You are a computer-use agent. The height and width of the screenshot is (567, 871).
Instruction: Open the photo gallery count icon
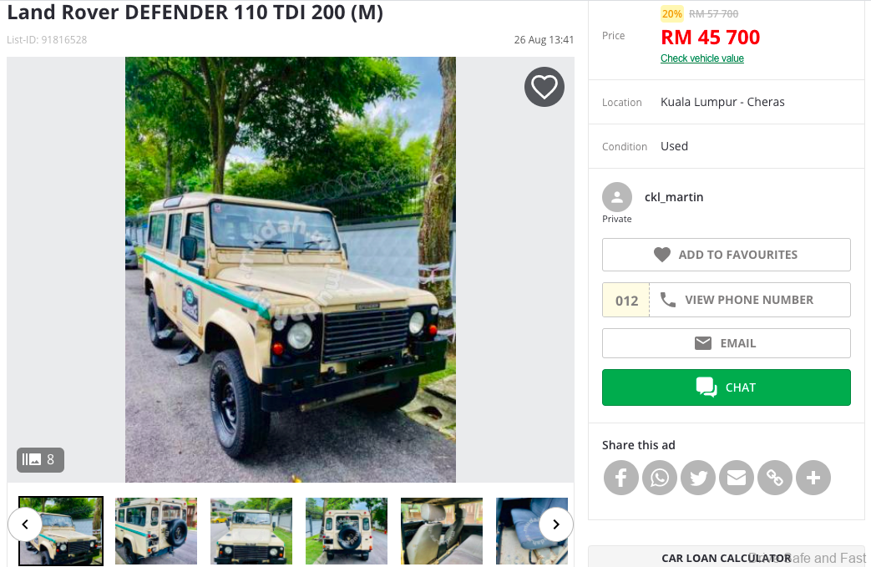[40, 460]
